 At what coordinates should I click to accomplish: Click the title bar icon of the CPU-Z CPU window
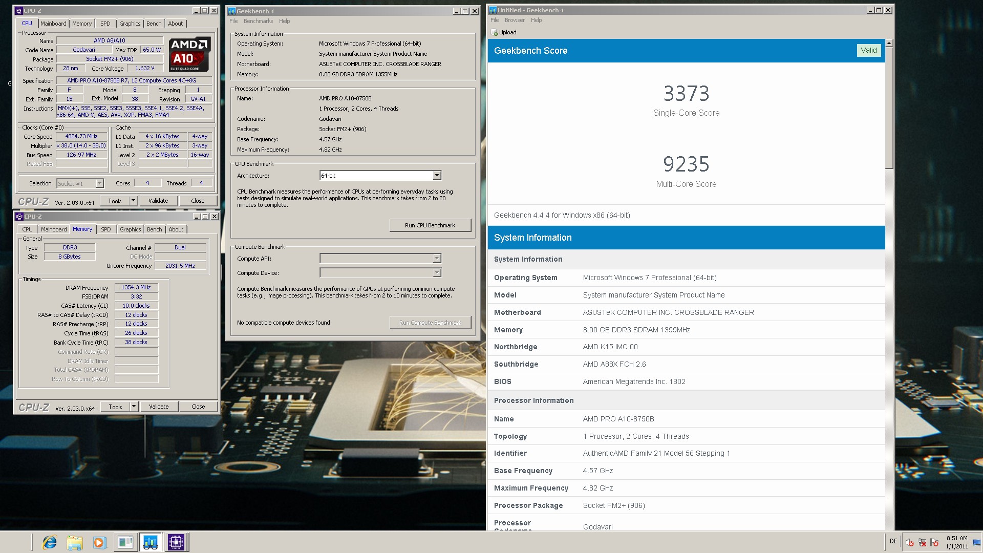[x=19, y=10]
